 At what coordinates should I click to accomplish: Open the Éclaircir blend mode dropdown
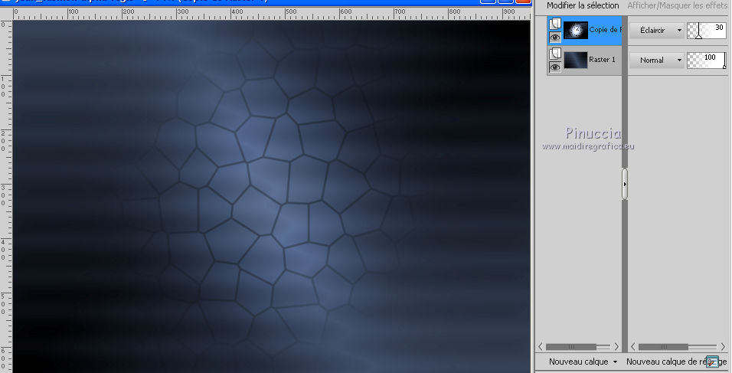[656, 31]
